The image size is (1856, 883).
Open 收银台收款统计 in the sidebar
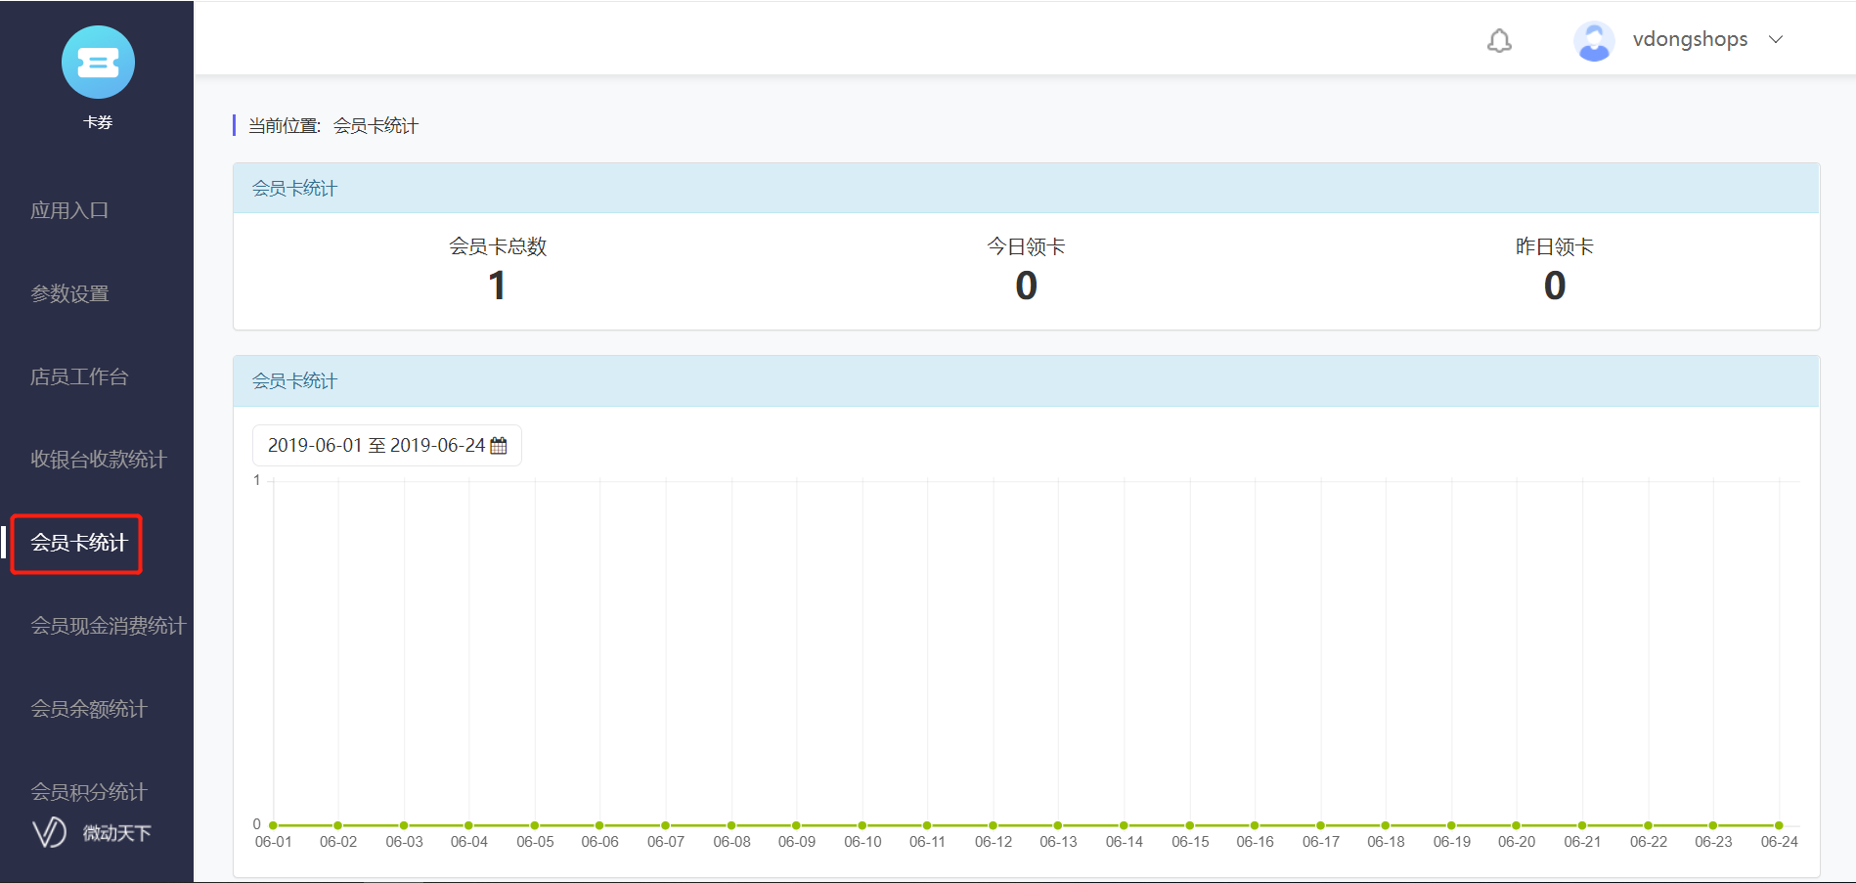pos(99,460)
